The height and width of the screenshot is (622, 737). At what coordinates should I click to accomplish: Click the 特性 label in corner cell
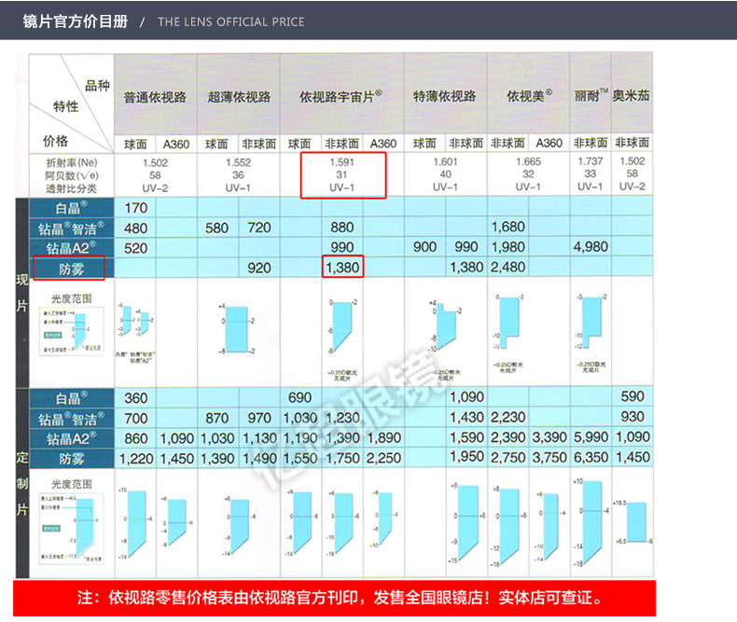pos(66,106)
